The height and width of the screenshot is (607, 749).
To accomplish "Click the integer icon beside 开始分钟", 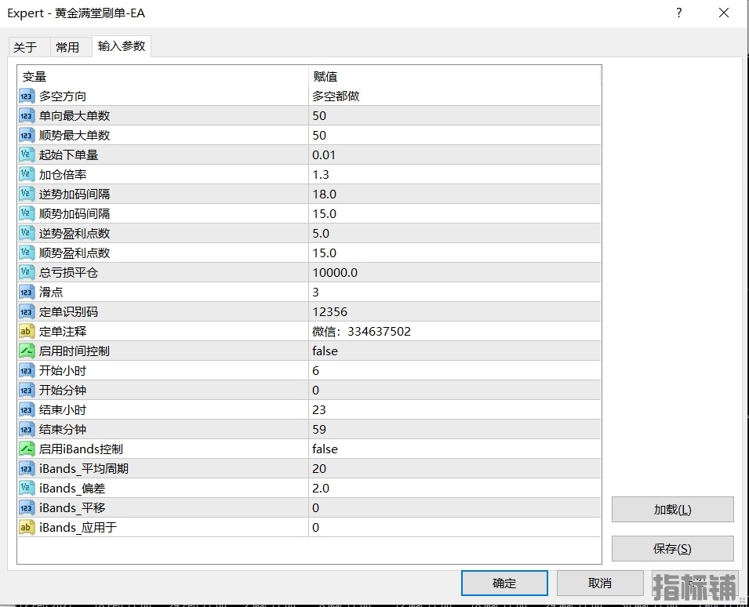I will click(x=27, y=390).
